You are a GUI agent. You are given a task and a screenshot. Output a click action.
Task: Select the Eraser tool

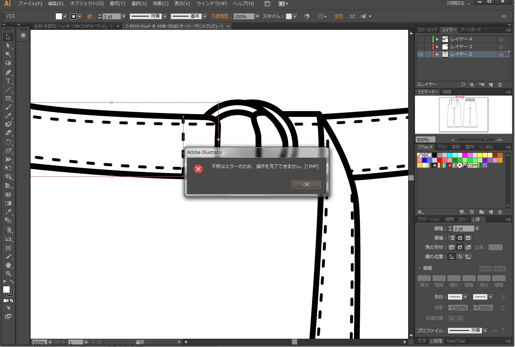click(8, 133)
